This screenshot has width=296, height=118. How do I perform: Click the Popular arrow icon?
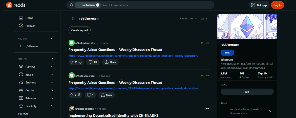[x=21, y=26]
